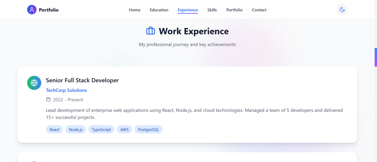Screen dimensions: 377x162
Task: Click the job description starting with 'Lead development of enterprise'
Action: pyautogui.click(x=194, y=114)
